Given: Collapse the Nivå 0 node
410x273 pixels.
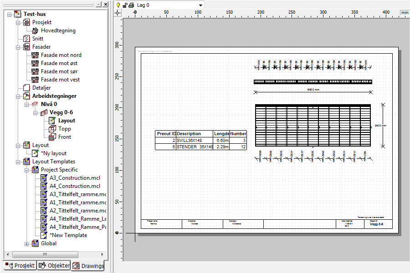Looking at the screenshot, I should coord(27,105).
